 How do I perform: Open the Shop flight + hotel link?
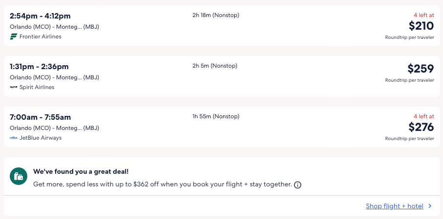click(394, 206)
